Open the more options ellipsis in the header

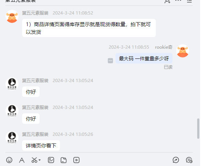(x=178, y=0)
